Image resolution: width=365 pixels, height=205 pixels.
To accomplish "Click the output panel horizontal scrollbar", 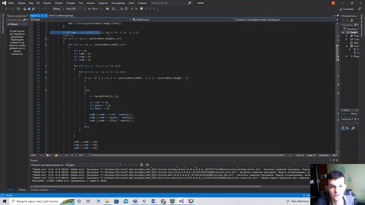I will coord(147,186).
